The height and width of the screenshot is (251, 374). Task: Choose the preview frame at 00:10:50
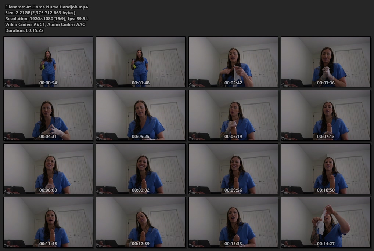pos(326,169)
